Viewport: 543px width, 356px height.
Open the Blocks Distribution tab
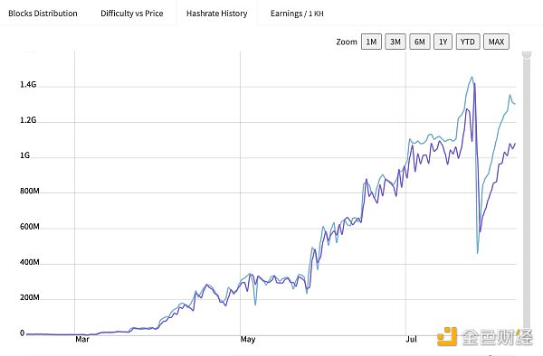click(43, 14)
